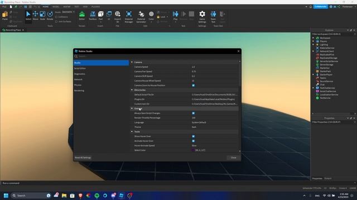357x200 pixels.
Task: Edit the Camera Speed value
Action: (x=215, y=67)
